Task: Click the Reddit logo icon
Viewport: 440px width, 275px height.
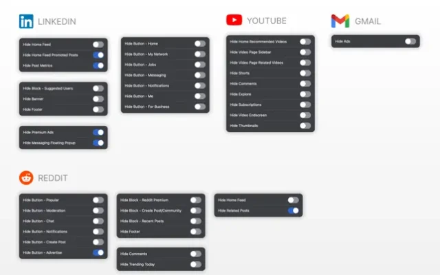Action: (x=26, y=178)
